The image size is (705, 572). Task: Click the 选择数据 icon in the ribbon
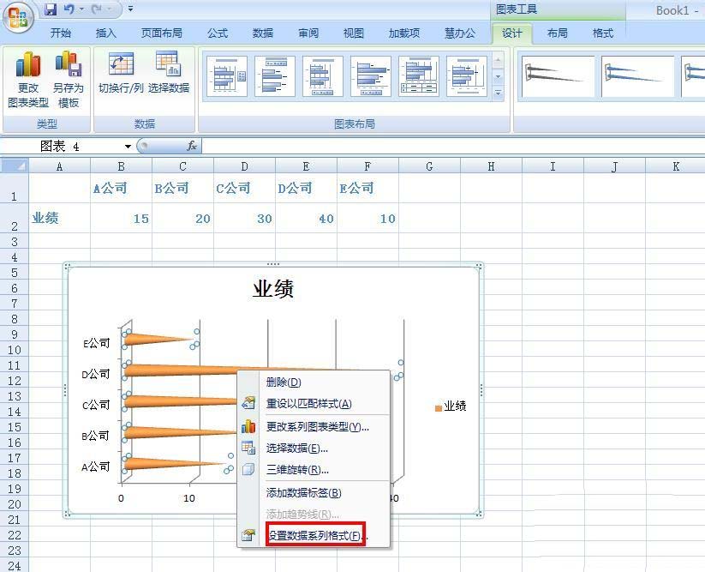click(x=168, y=65)
